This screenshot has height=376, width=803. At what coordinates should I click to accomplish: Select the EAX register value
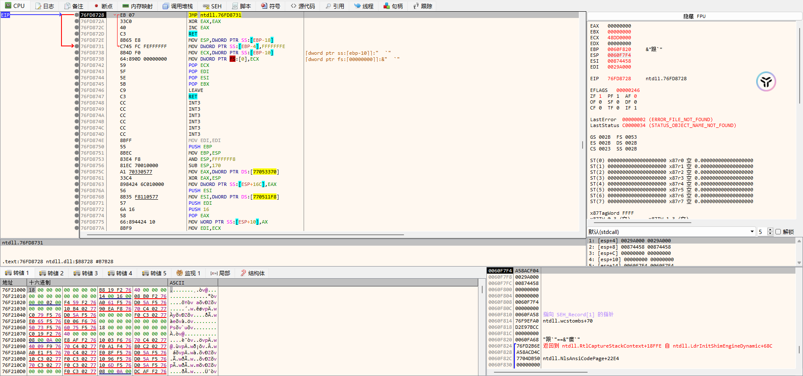click(619, 26)
